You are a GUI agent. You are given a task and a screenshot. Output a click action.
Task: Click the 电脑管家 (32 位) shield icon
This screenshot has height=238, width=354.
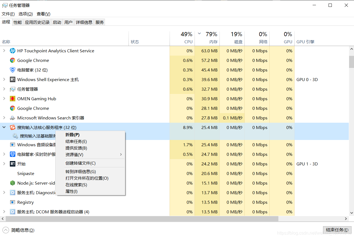tap(12, 70)
